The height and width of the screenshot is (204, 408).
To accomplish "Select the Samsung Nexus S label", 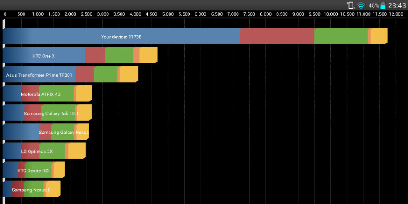I will (31, 190).
